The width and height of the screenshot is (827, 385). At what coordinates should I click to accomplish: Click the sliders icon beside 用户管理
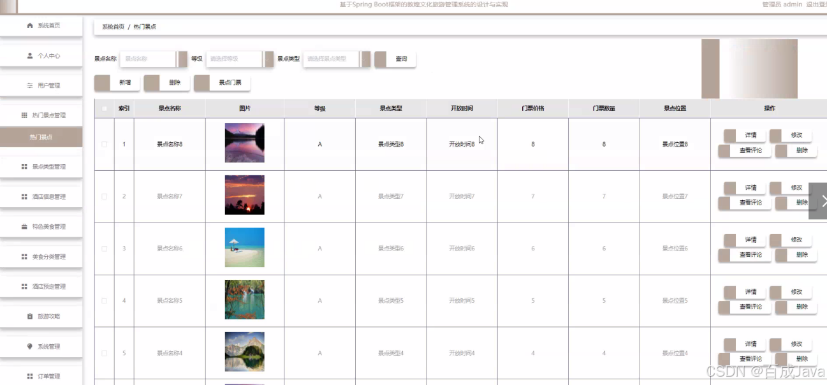pyautogui.click(x=30, y=85)
